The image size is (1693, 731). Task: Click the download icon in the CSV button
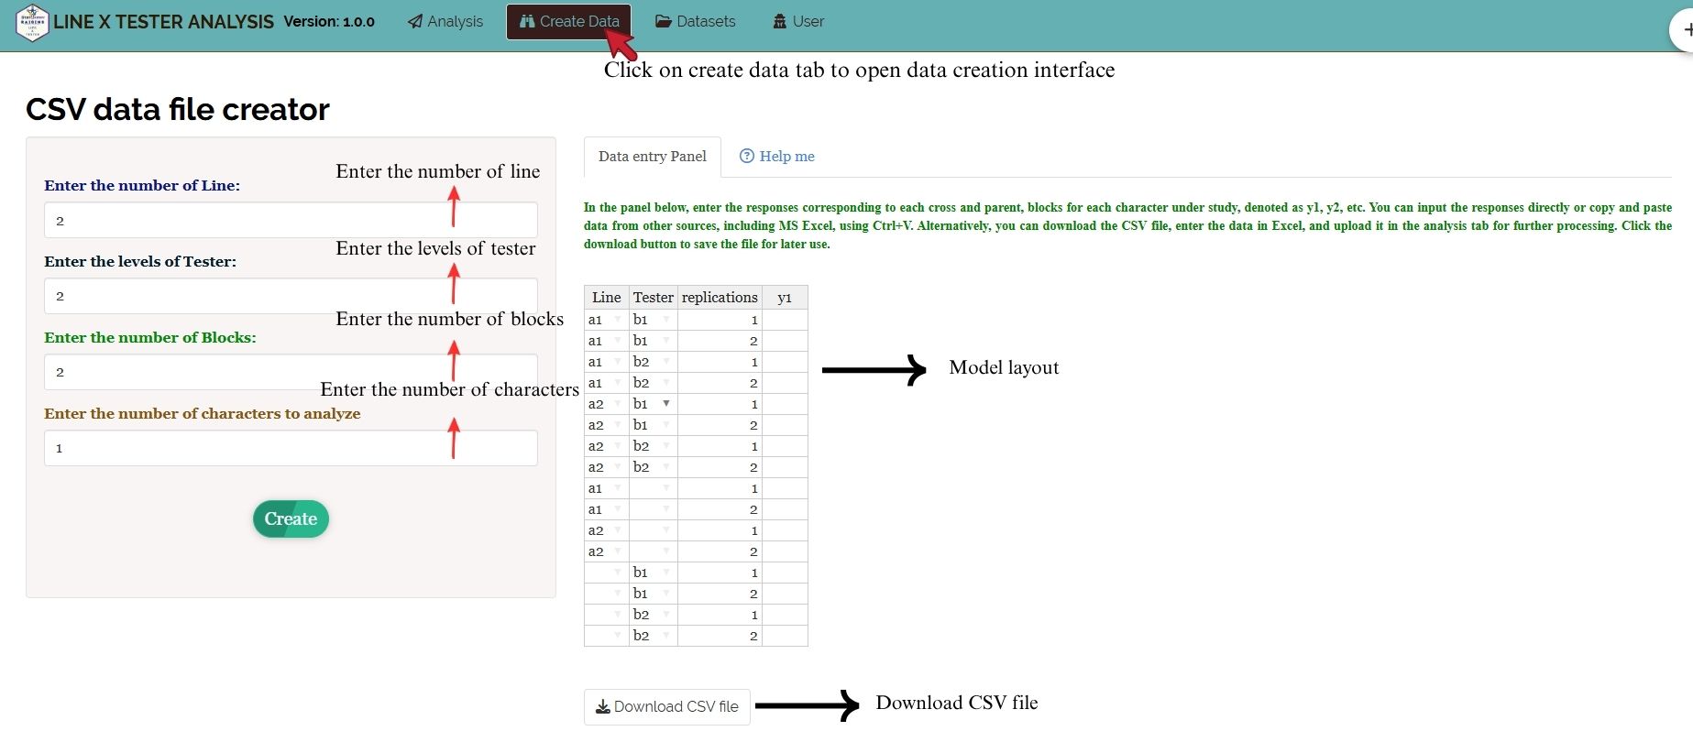(603, 706)
